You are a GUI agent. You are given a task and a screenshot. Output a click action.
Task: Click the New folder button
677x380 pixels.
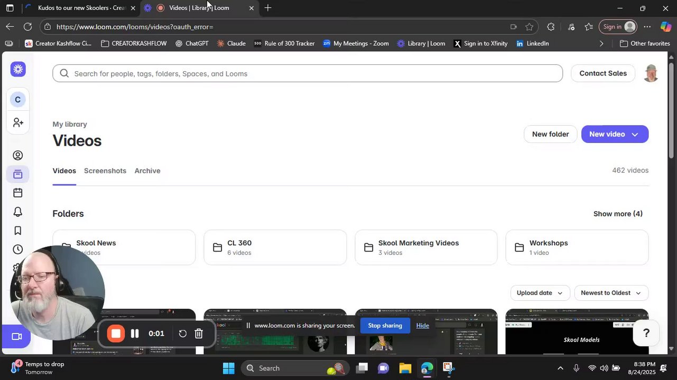point(550,134)
